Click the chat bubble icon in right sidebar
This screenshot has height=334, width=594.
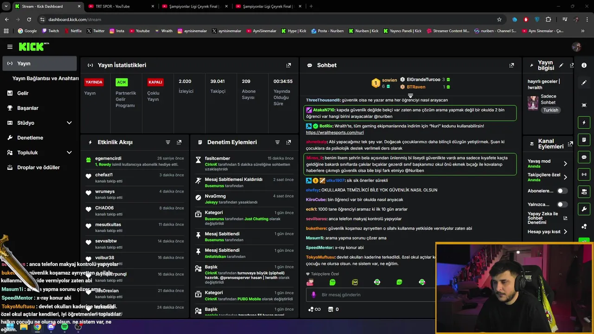pyautogui.click(x=584, y=157)
